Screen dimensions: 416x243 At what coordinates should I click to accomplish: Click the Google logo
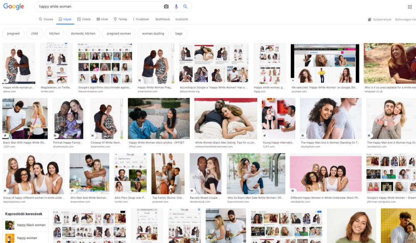[x=14, y=7]
